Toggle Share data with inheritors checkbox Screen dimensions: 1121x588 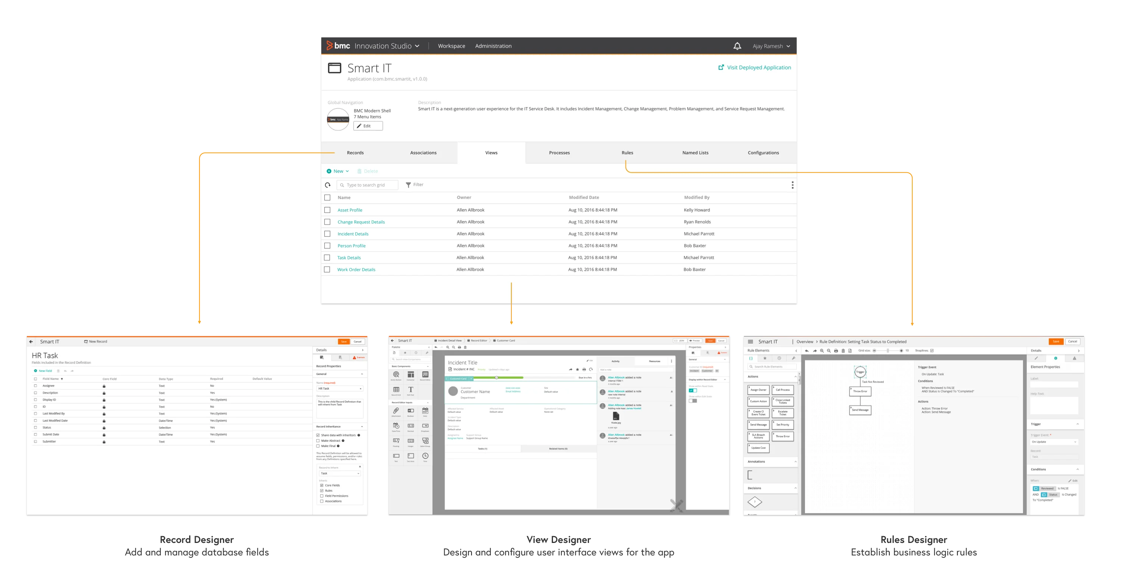tap(318, 435)
